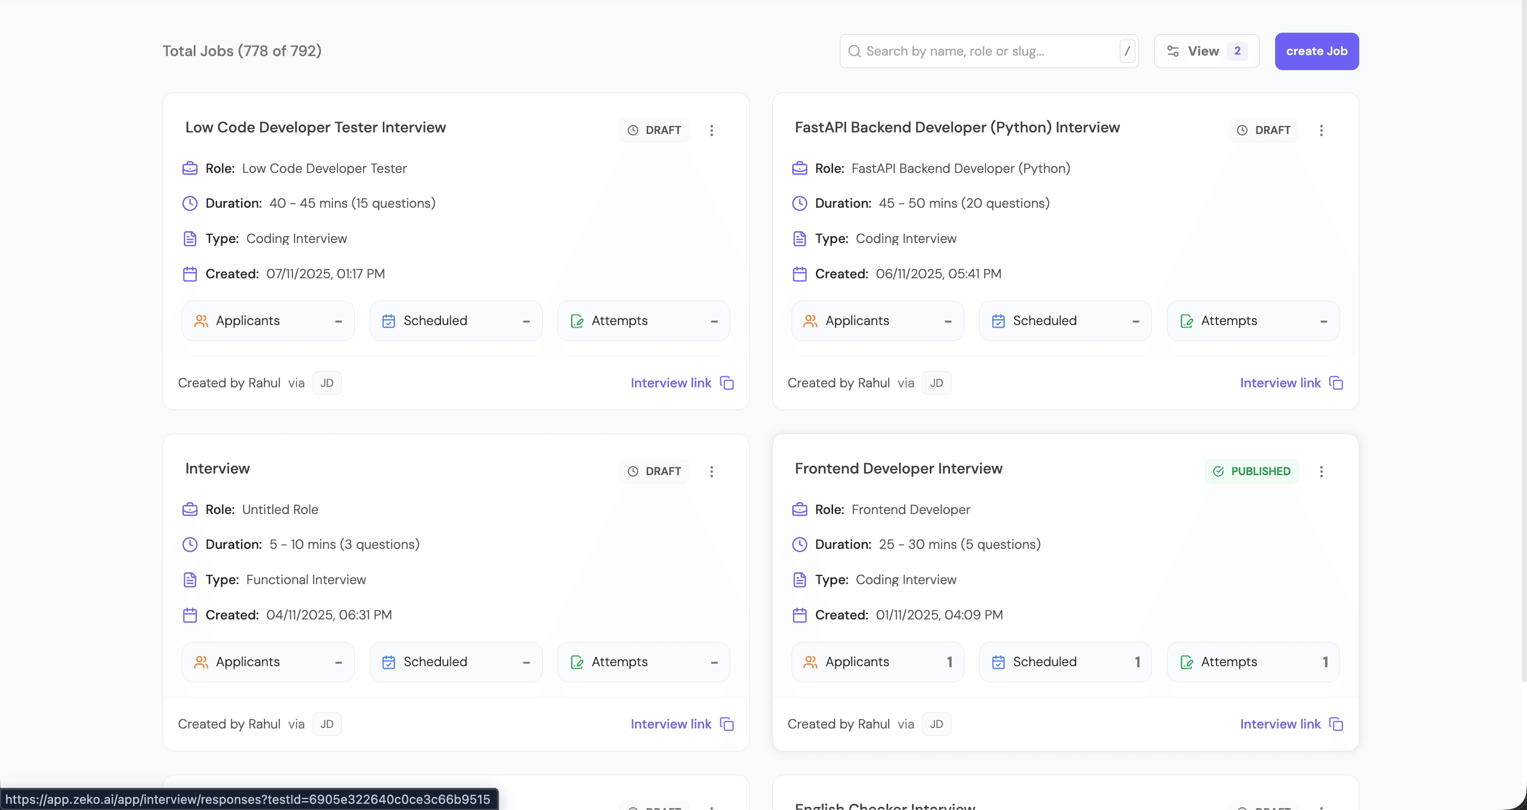Click the Create Job button
The height and width of the screenshot is (810, 1527).
pyautogui.click(x=1316, y=51)
